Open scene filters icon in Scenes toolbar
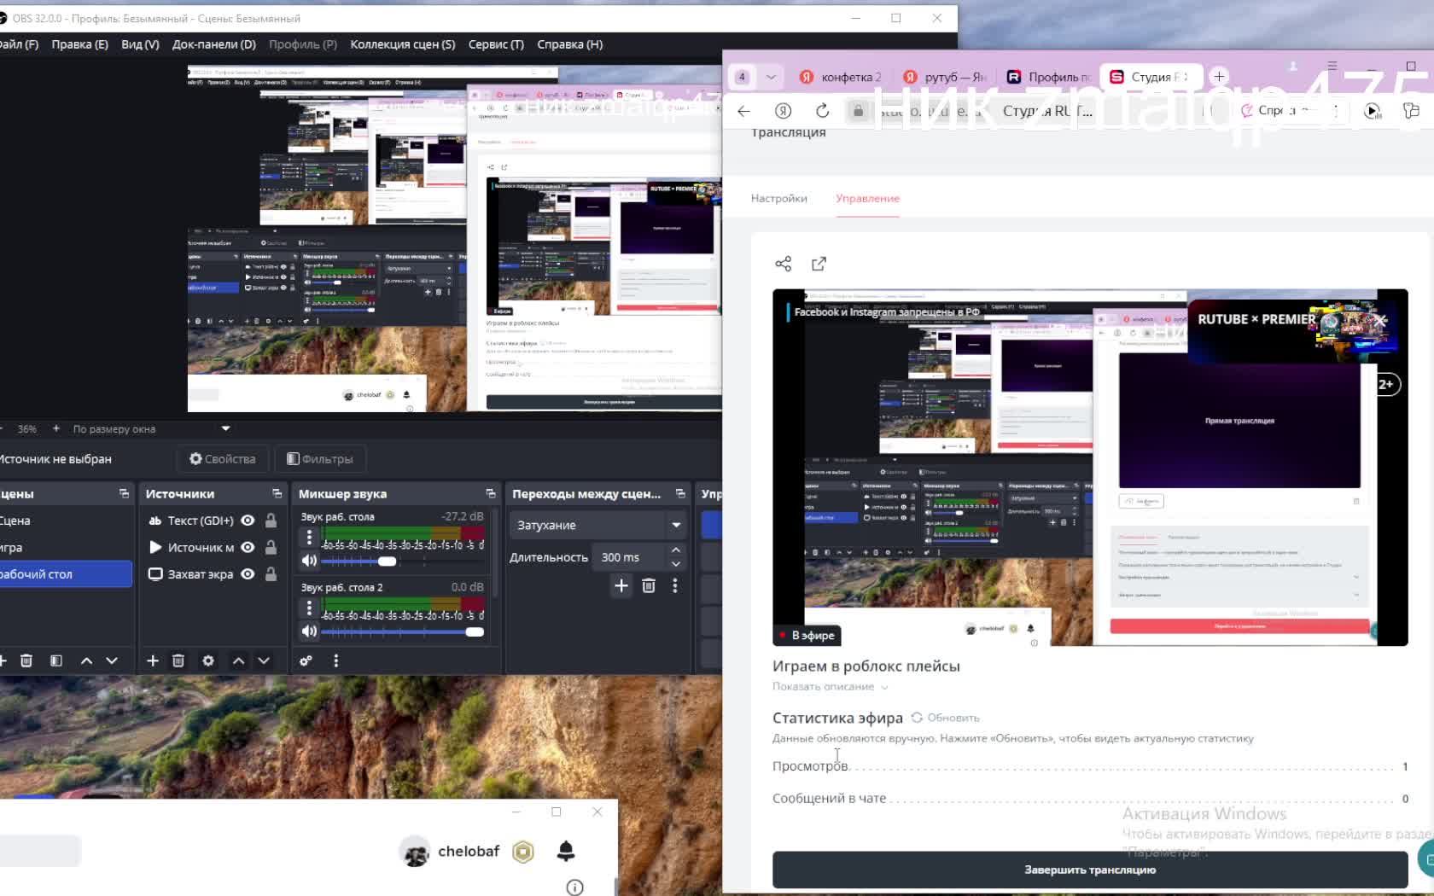Screen dimensions: 1434x896 (56, 660)
